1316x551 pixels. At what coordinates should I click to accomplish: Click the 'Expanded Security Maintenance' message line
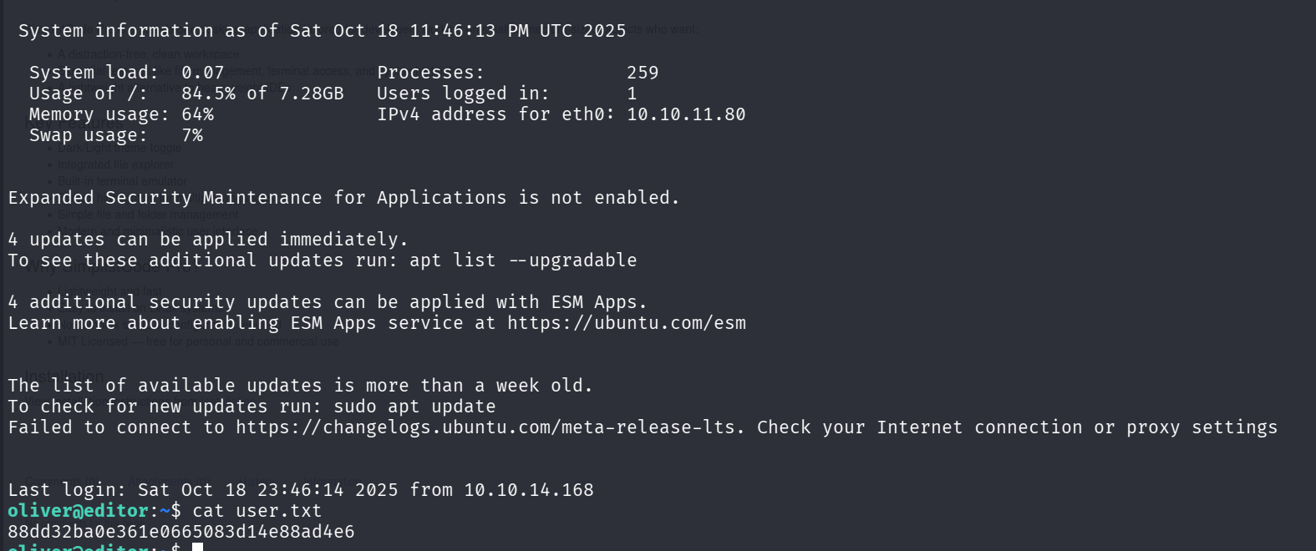click(343, 198)
